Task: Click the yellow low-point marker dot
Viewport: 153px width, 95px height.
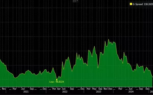Action: pos(57,80)
